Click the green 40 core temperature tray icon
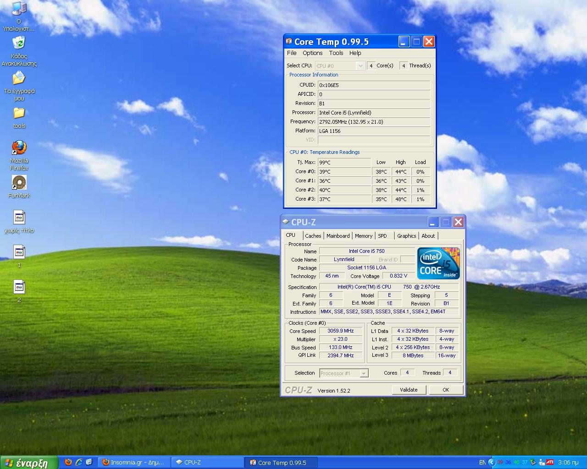The height and width of the screenshot is (469, 587). 516,462
